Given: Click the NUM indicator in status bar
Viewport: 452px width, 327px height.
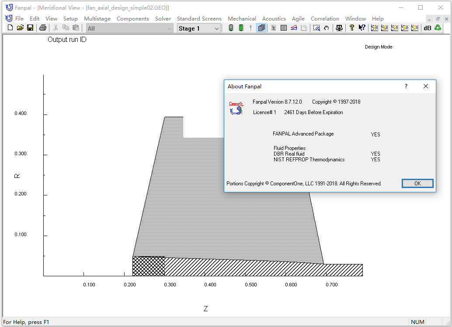Looking at the screenshot, I should [x=417, y=322].
